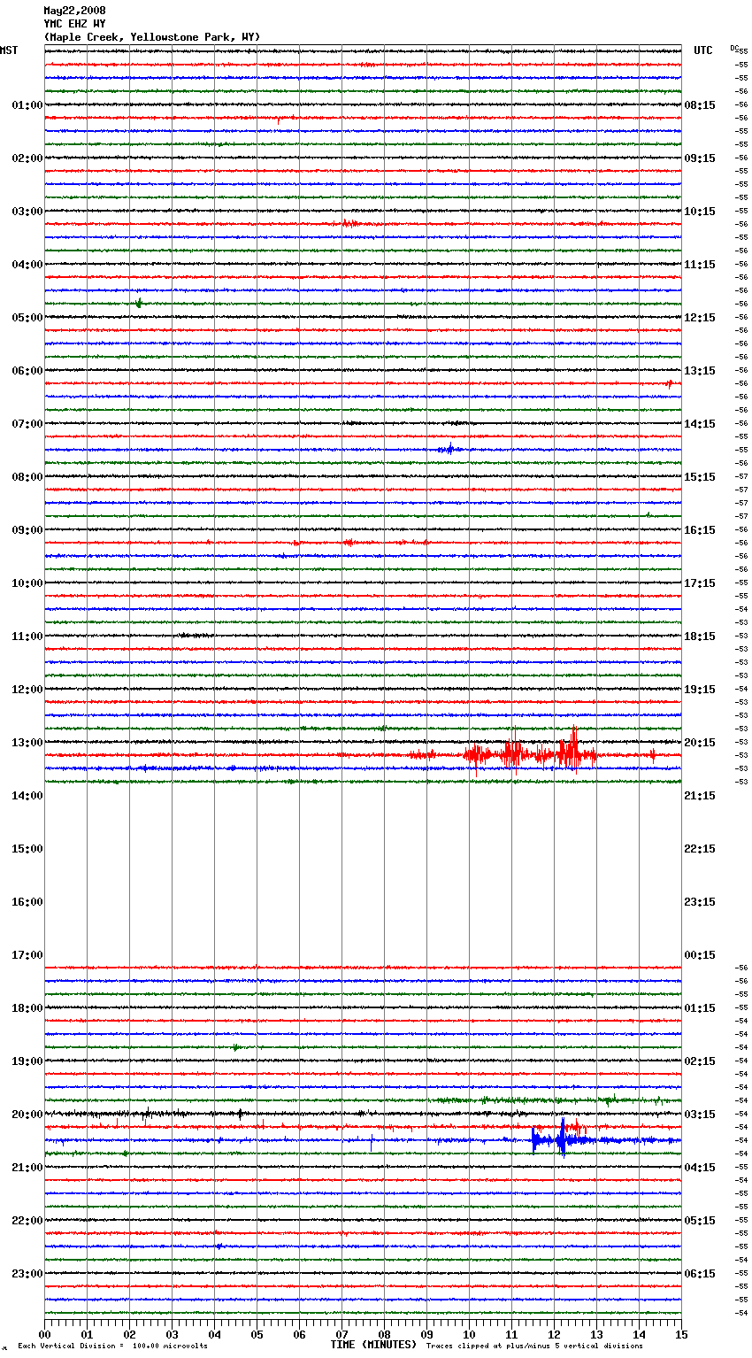Click the 23:15 UTC time label
Image resolution: width=752 pixels, height=1358 pixels.
[700, 902]
